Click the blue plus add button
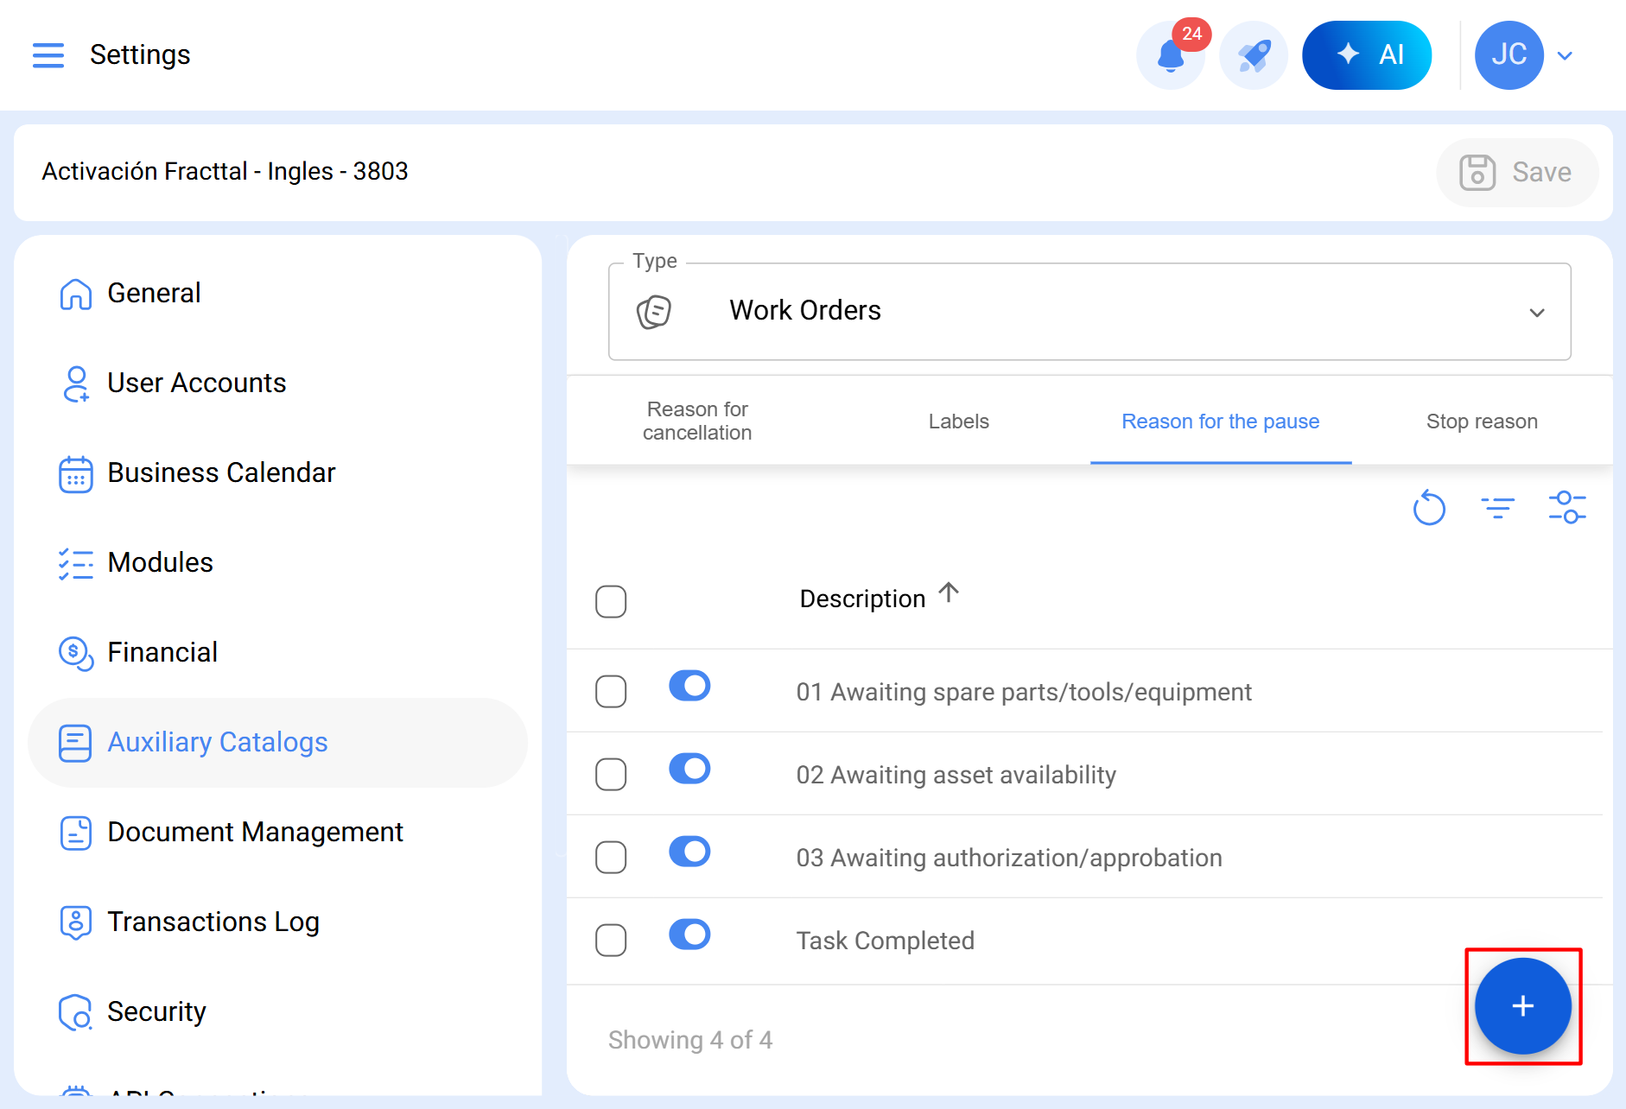This screenshot has width=1626, height=1109. coord(1522,1006)
